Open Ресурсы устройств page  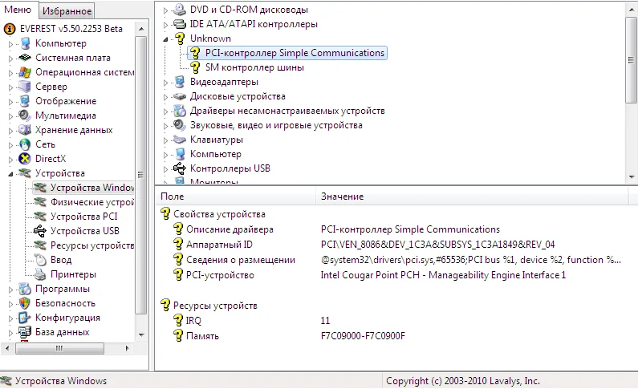coord(92,245)
